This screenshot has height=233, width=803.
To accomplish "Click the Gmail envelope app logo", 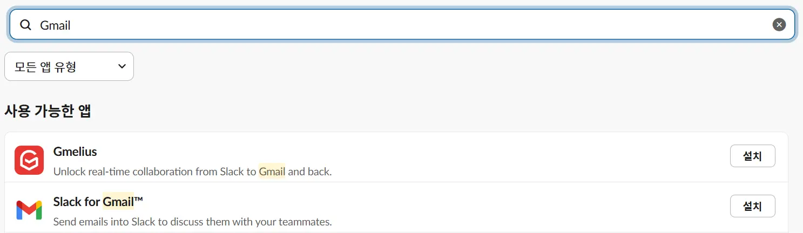I will (29, 210).
